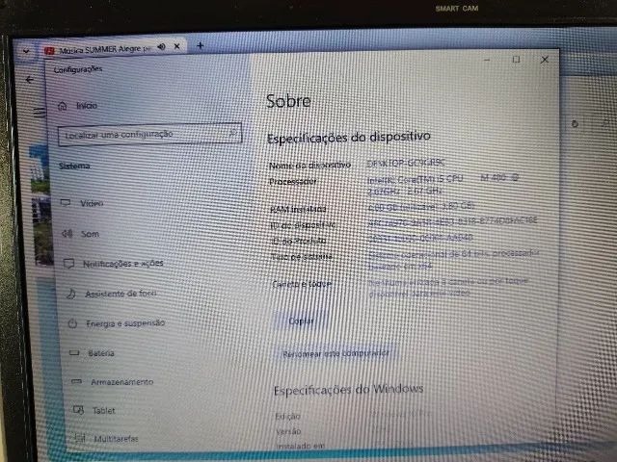617x462 pixels.
Task: Click the search magnifier in settings box
Action: [x=232, y=133]
